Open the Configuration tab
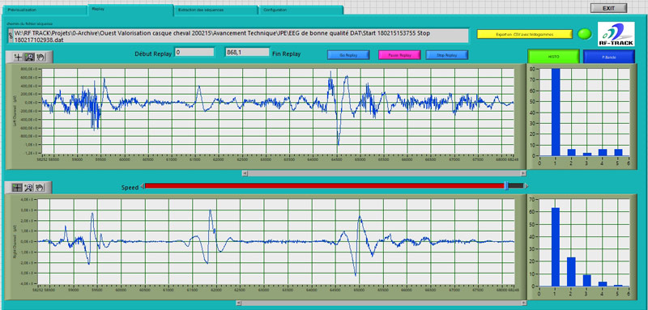 (301, 11)
